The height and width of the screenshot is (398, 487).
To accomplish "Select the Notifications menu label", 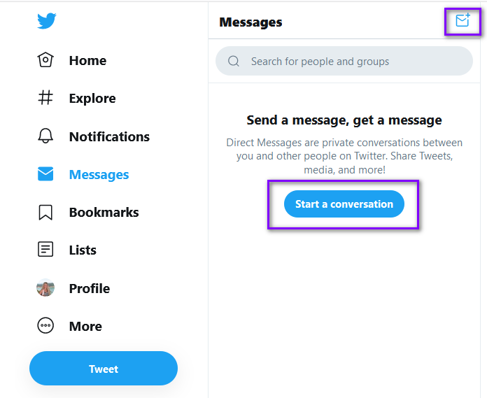I will [x=109, y=136].
